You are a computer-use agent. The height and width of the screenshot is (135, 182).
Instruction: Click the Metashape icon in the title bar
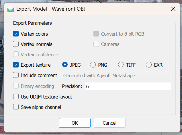coord(11,9)
